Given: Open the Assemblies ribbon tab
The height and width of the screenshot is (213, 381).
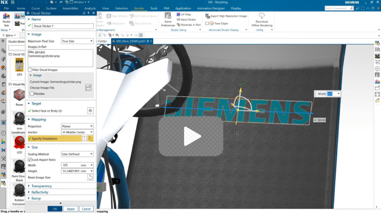Looking at the screenshot, I should tap(70, 8).
